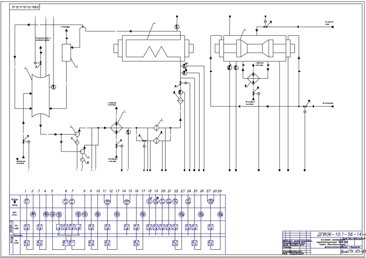Click the instrument circle under column 19

coord(156,201)
